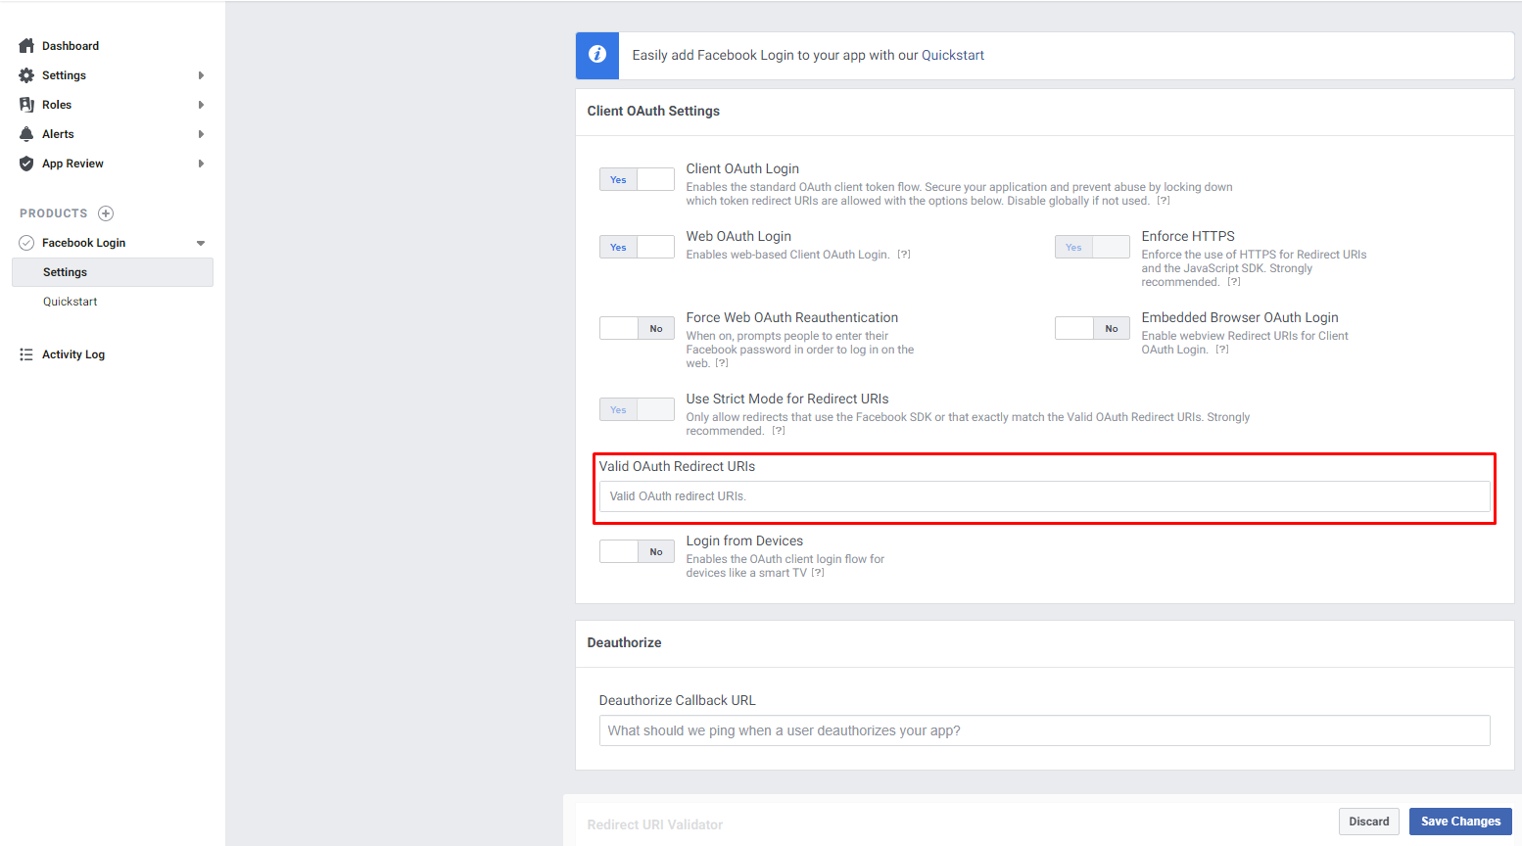Expand the Settings sidebar arrow
1522x846 pixels.
[x=201, y=75]
